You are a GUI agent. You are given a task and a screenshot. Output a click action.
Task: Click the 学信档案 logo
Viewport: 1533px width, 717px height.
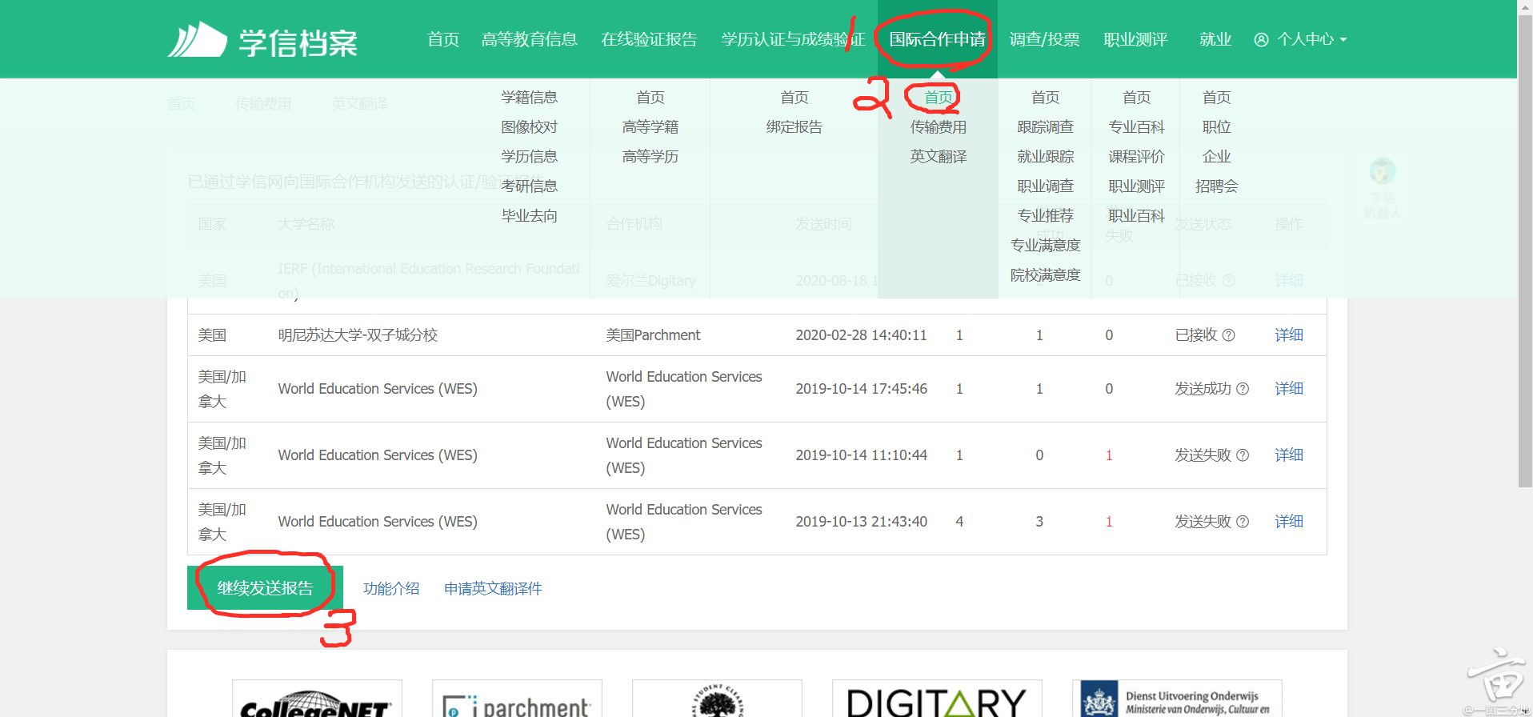point(262,40)
